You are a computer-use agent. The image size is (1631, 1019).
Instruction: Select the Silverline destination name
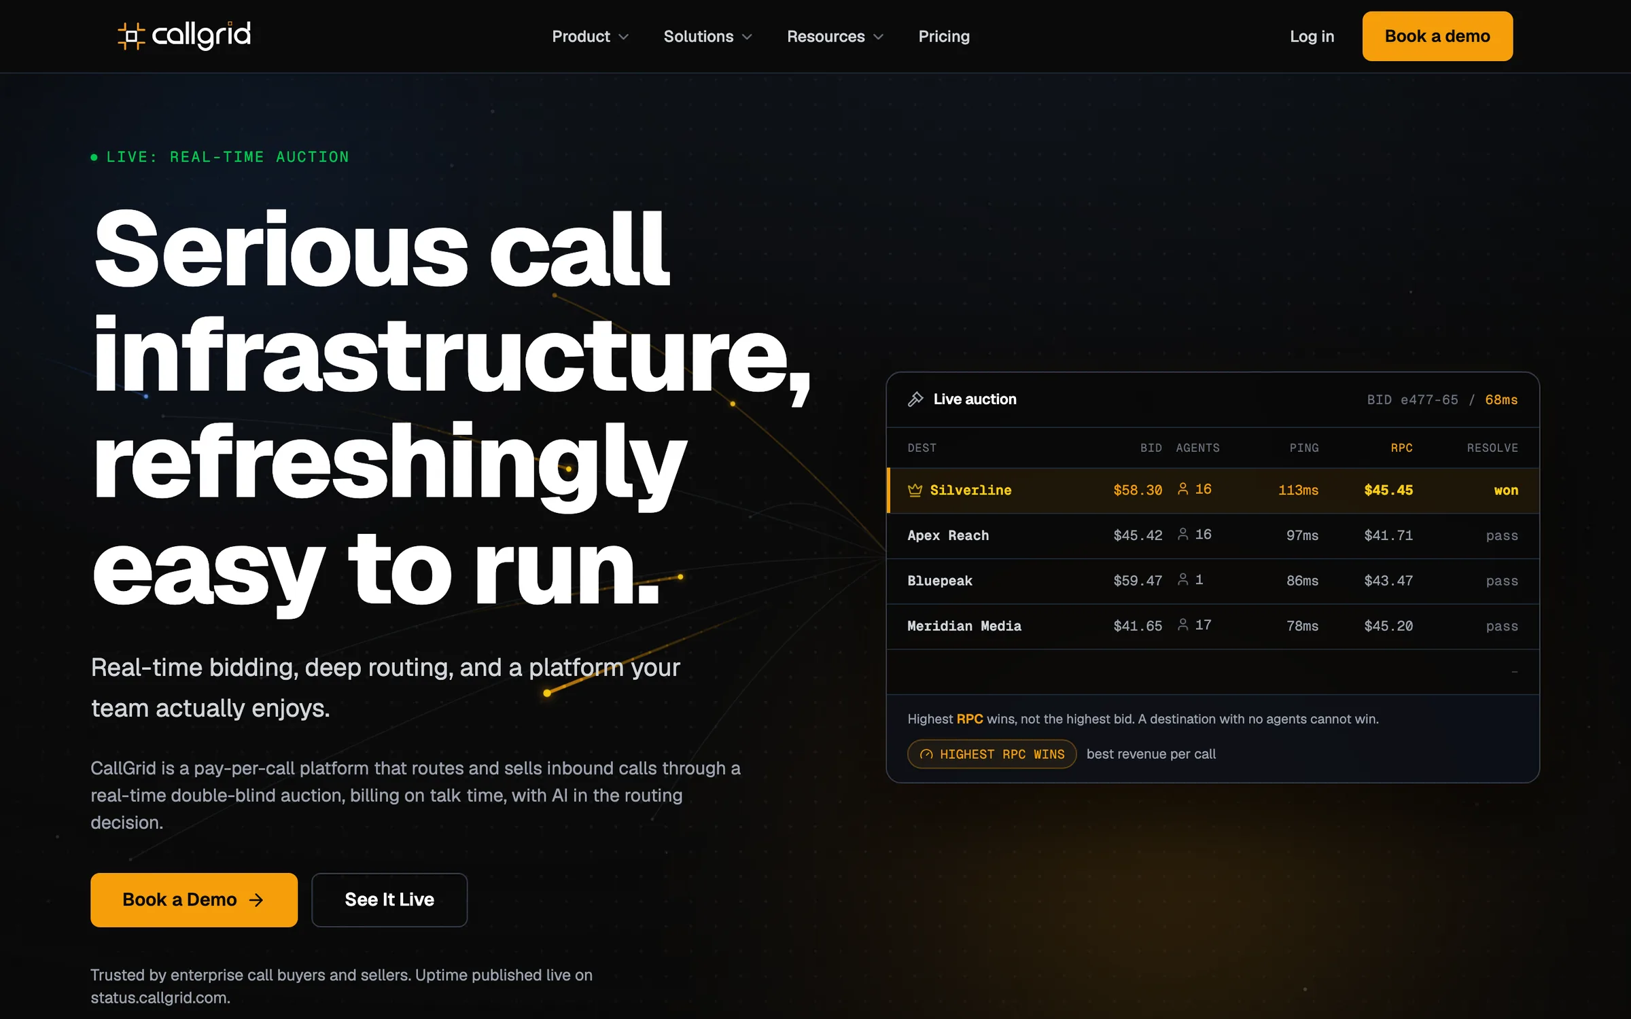[970, 490]
